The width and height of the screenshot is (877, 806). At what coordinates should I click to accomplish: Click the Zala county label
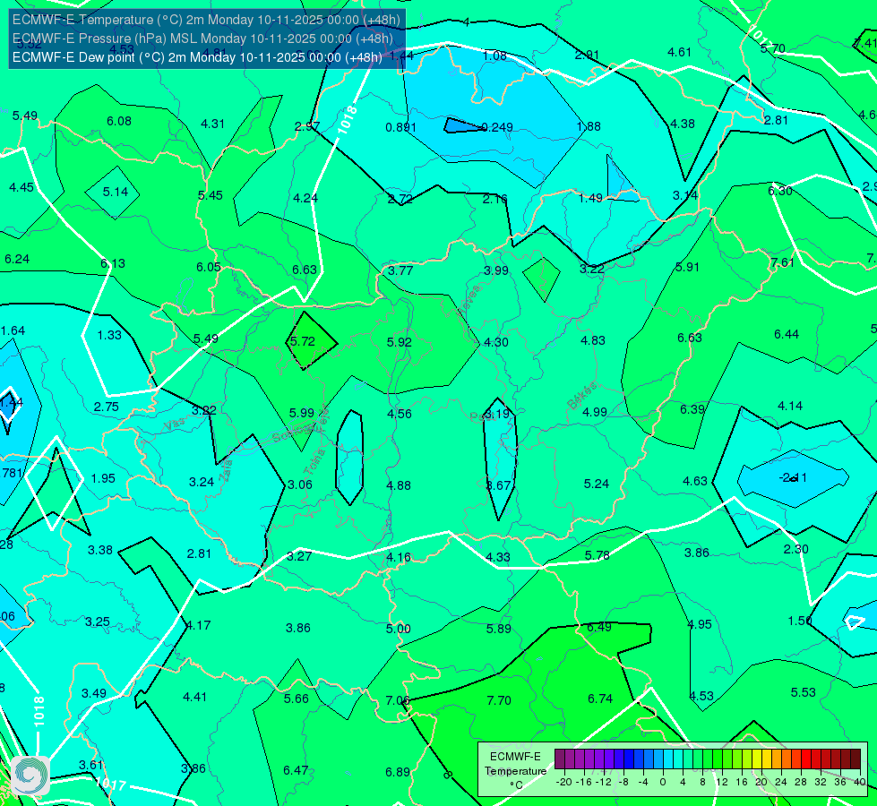tap(226, 471)
